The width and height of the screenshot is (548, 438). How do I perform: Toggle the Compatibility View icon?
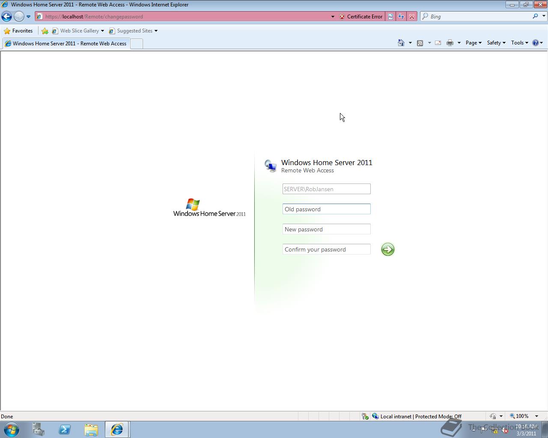click(x=390, y=17)
